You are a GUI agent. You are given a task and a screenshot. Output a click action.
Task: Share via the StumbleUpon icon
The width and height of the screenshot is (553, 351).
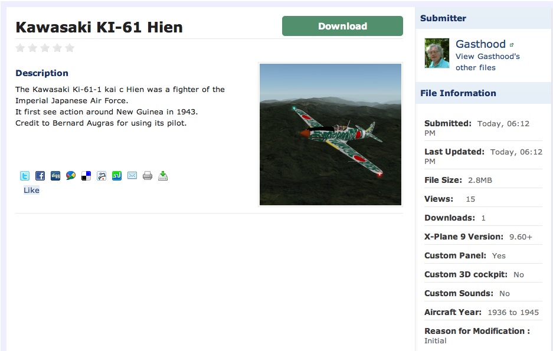(x=117, y=176)
